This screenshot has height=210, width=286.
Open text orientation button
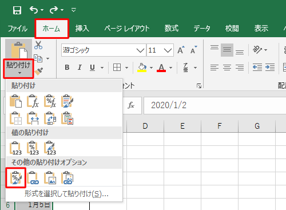tap(257, 50)
